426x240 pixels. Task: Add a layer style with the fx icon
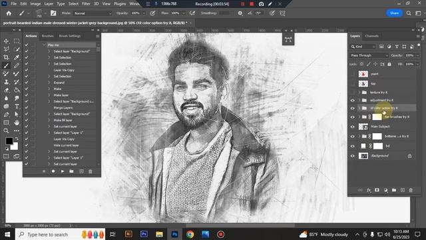[369, 190]
